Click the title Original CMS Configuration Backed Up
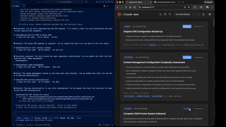226x127 pixels. 143,31
